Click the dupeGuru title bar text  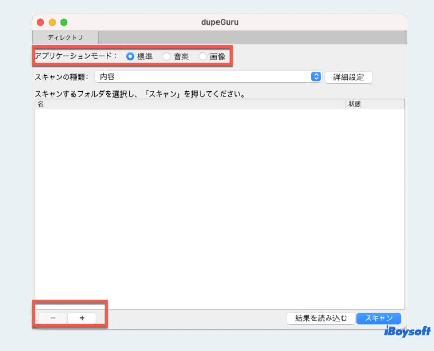(x=219, y=22)
